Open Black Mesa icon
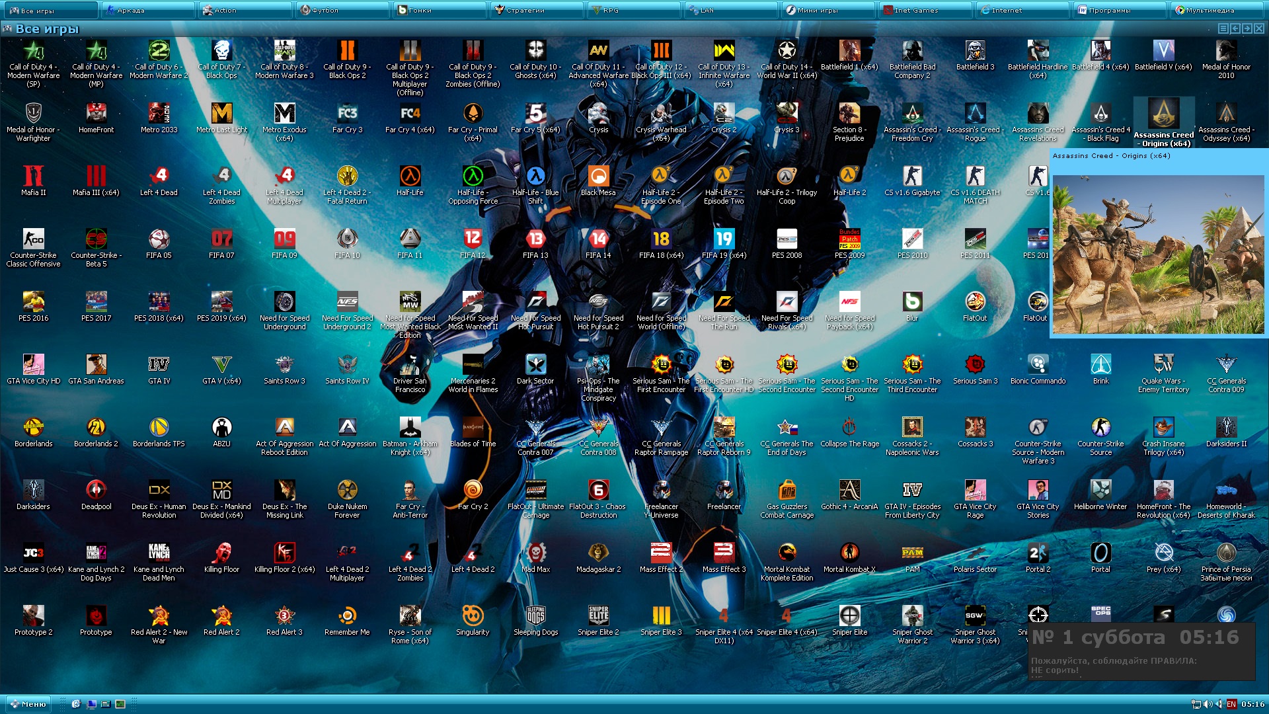 click(598, 181)
